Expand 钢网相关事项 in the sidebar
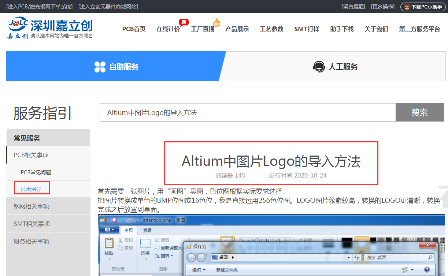 (48, 206)
